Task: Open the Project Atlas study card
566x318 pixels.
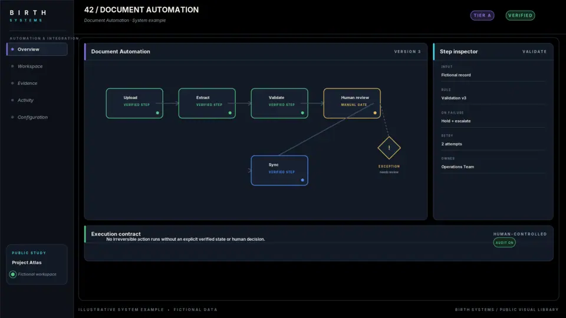Action: 37,264
